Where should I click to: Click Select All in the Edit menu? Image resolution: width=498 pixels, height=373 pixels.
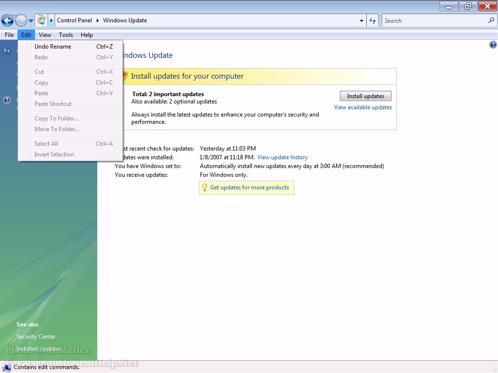[71, 144]
